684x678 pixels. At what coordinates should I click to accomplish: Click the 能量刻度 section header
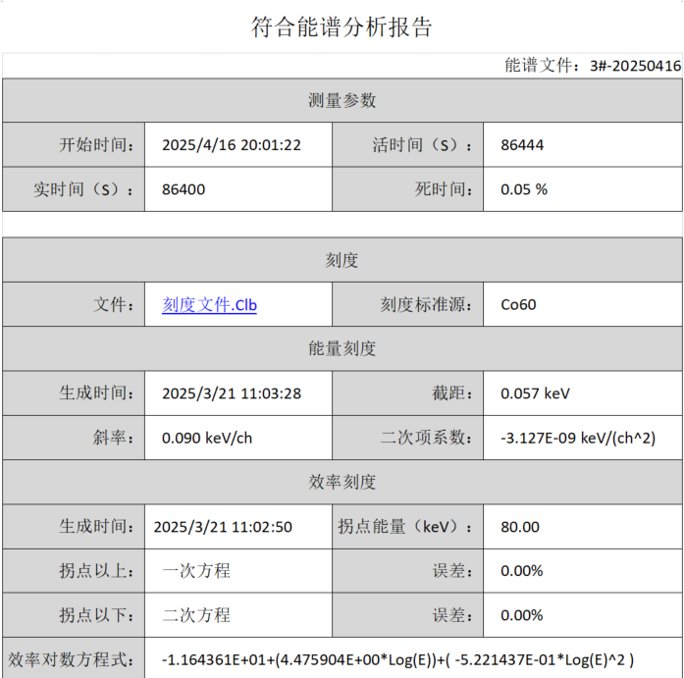click(x=342, y=349)
